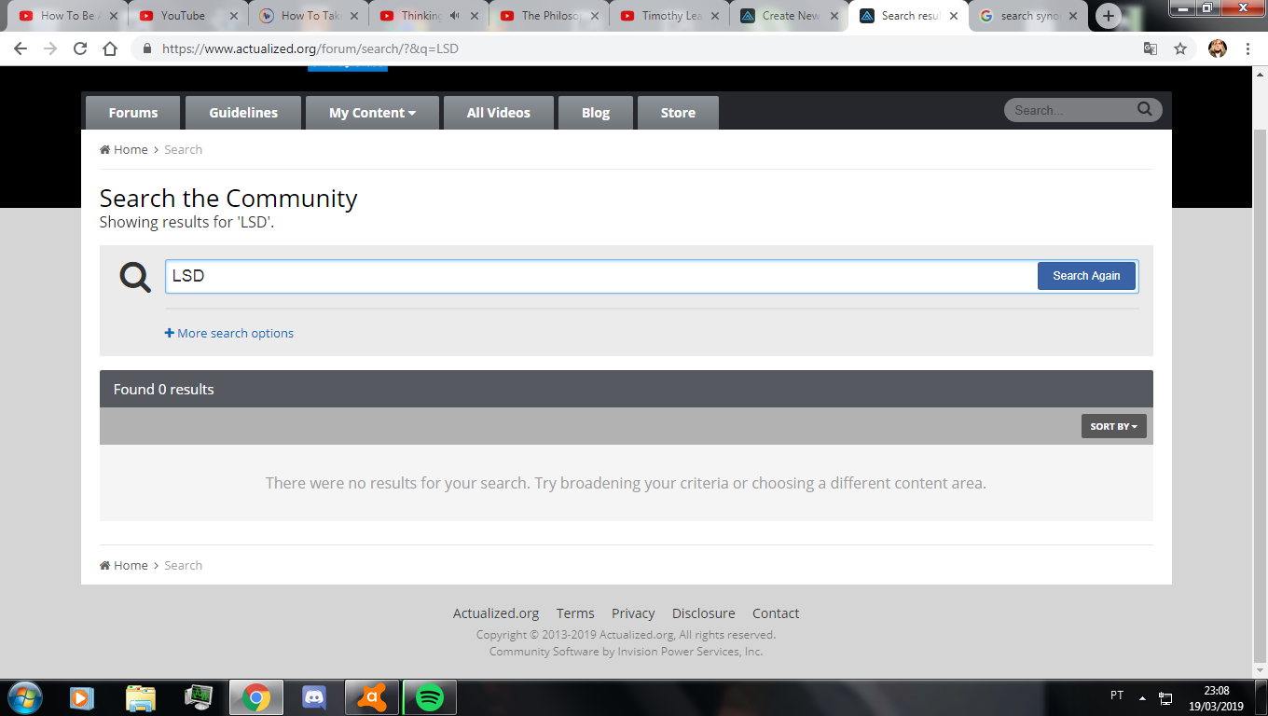Click the browser home icon
Image resolution: width=1268 pixels, height=716 pixels.
click(x=110, y=48)
